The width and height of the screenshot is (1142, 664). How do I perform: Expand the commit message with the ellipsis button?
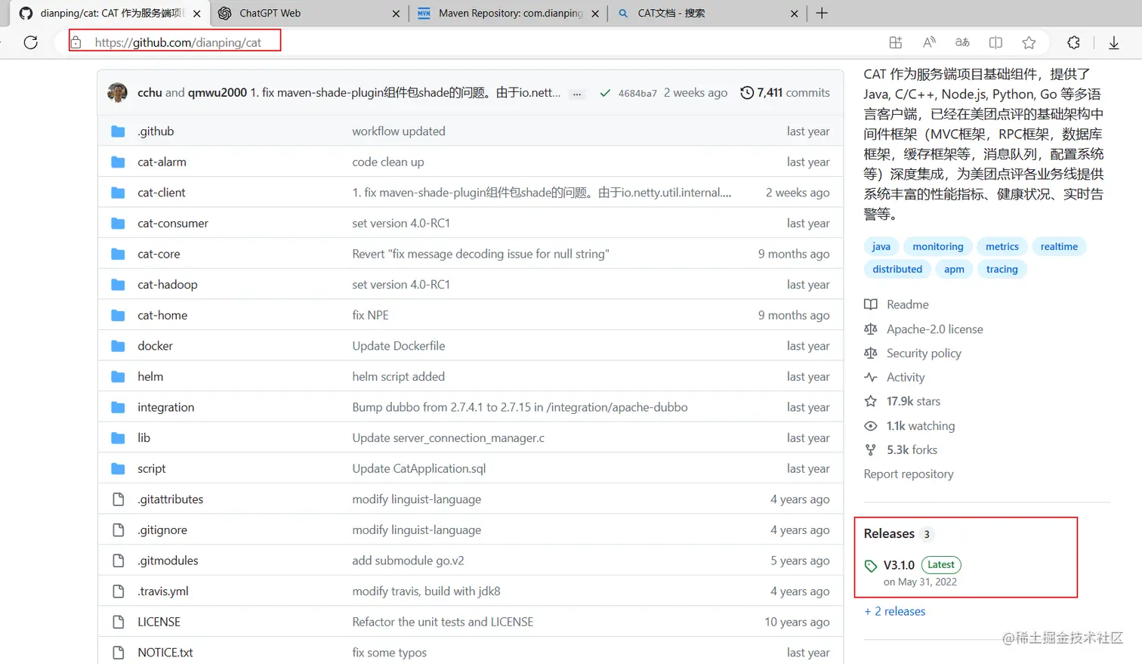point(577,94)
